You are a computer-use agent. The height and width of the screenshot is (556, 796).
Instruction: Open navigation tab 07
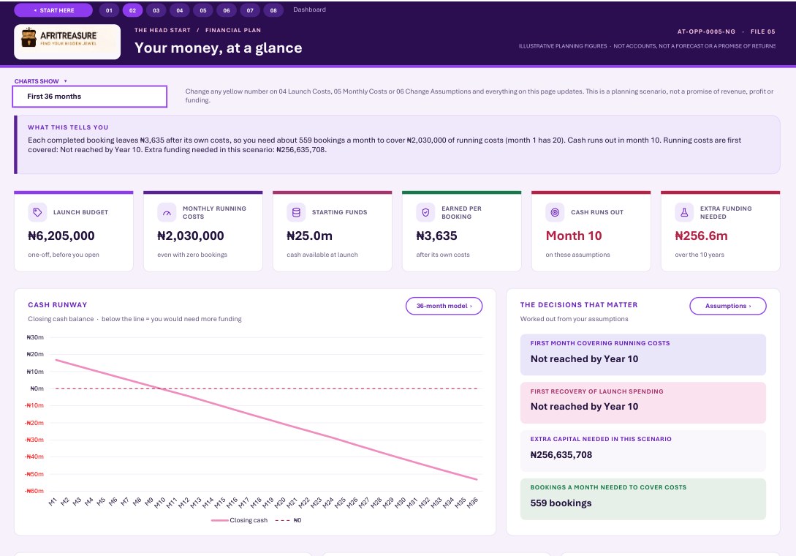click(250, 10)
